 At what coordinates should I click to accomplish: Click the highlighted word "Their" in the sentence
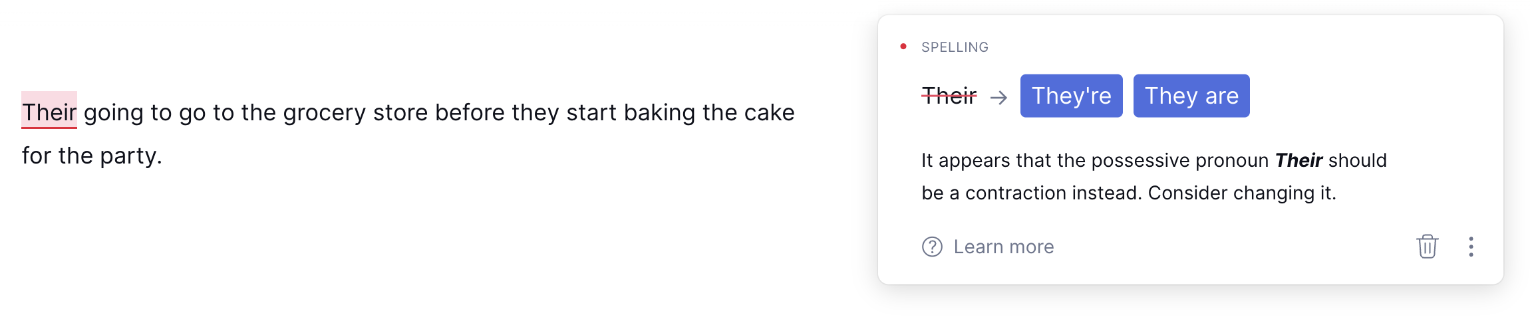49,112
